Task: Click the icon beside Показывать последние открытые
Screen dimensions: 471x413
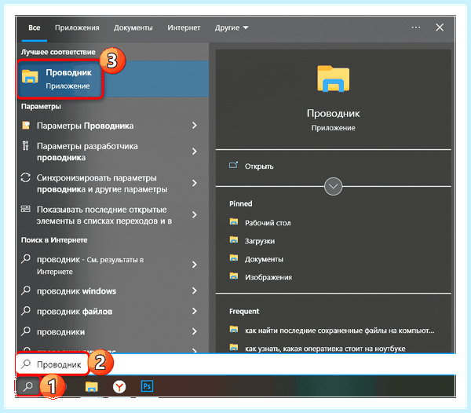Action: click(x=26, y=209)
